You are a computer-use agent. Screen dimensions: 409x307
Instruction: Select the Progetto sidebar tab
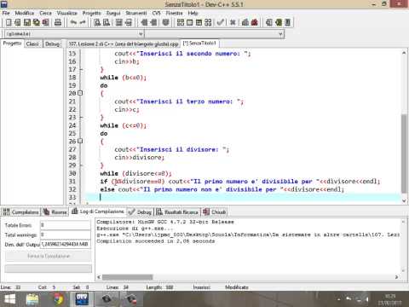[12, 43]
